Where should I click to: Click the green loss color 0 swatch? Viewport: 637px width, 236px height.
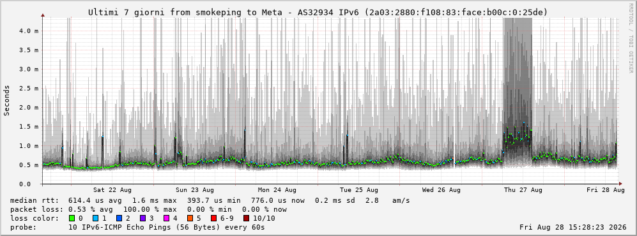[72, 218]
